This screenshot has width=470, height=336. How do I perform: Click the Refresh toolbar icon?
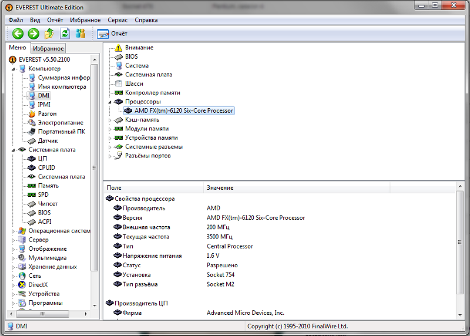pyautogui.click(x=65, y=33)
